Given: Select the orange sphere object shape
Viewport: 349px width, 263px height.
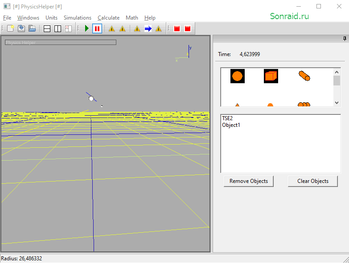Looking at the screenshot, I should coord(238,76).
